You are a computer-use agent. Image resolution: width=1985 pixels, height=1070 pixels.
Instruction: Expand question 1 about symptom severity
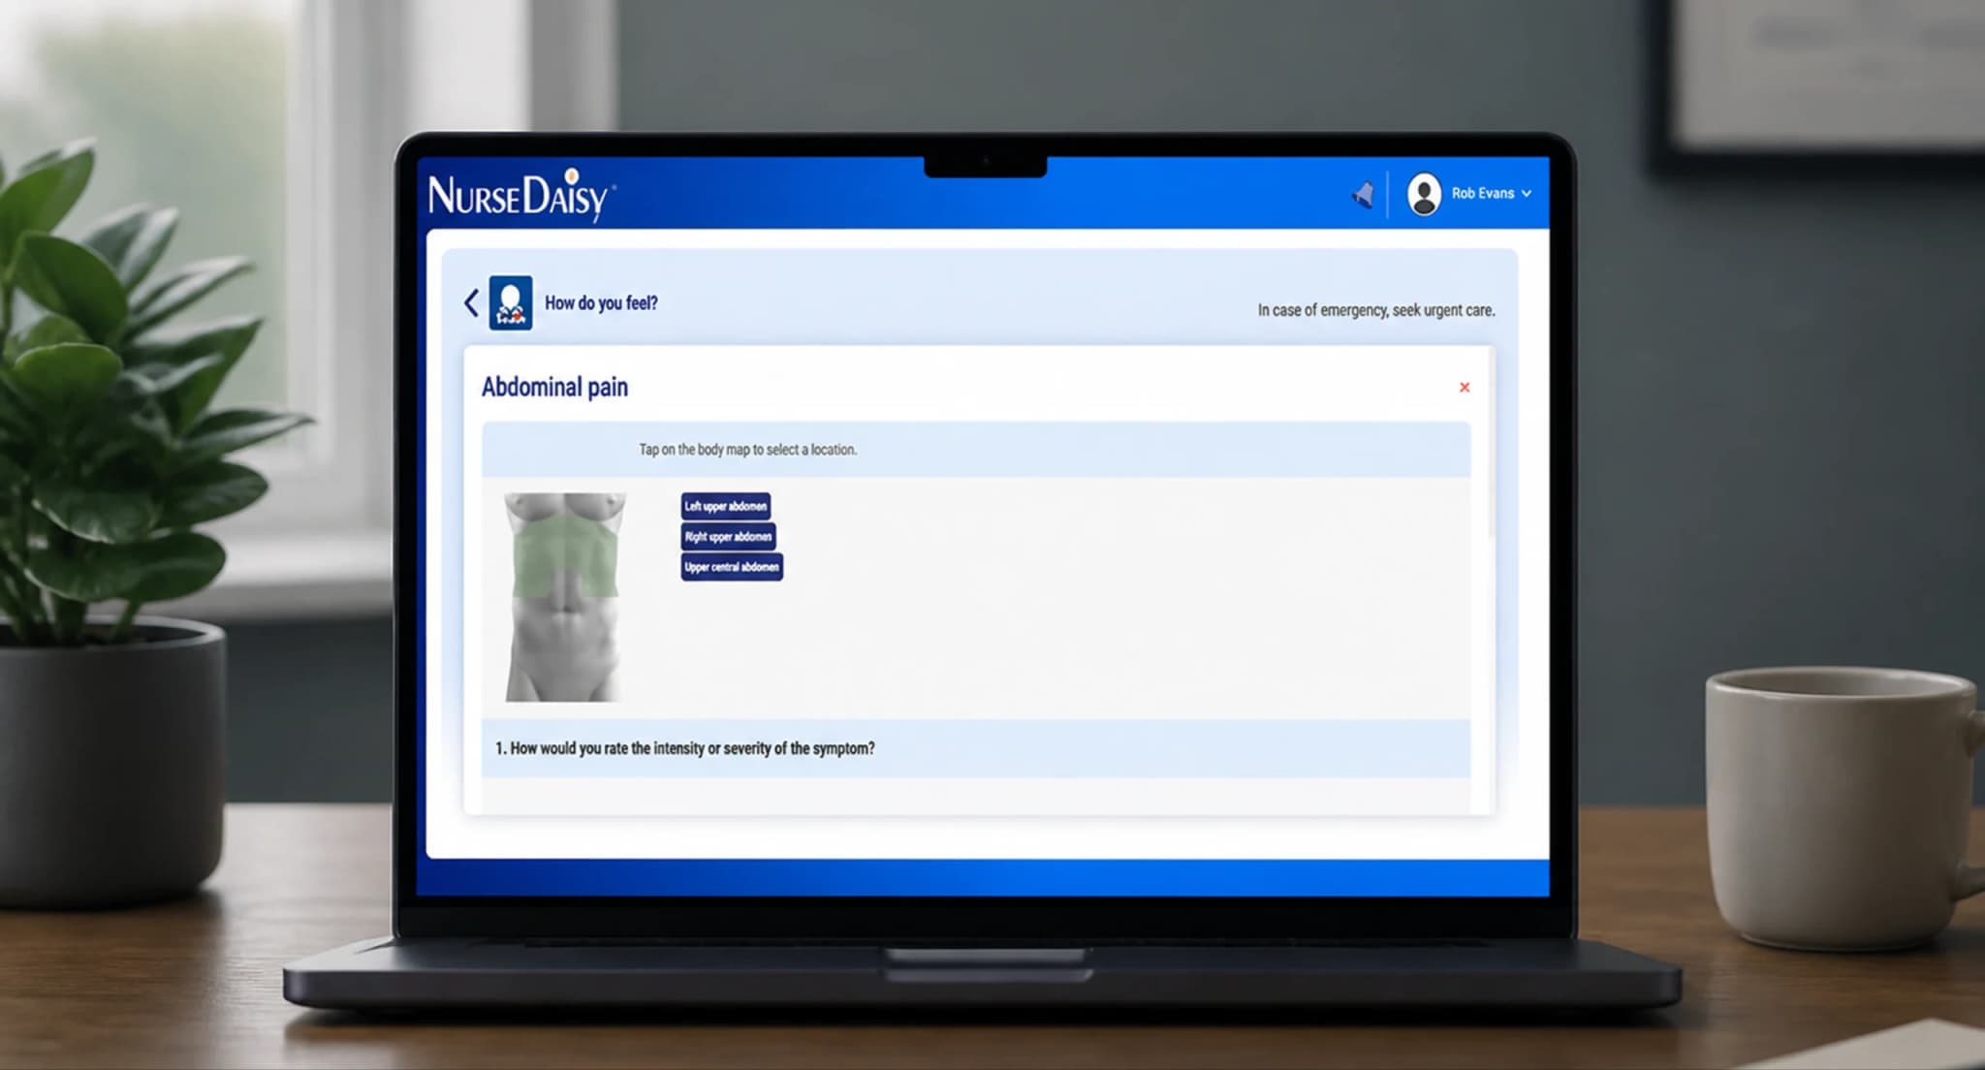coord(976,748)
